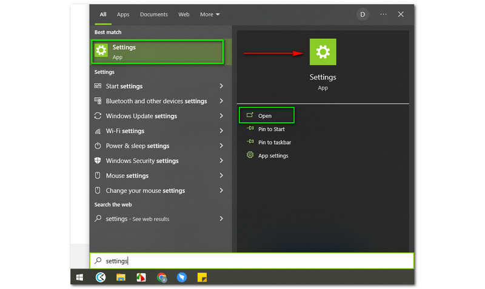Click Open in the Settings preview pane
This screenshot has width=485, height=289.
266,115
